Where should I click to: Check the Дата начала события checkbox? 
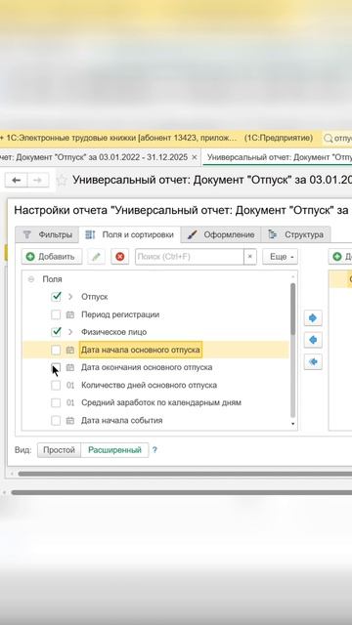(x=56, y=421)
